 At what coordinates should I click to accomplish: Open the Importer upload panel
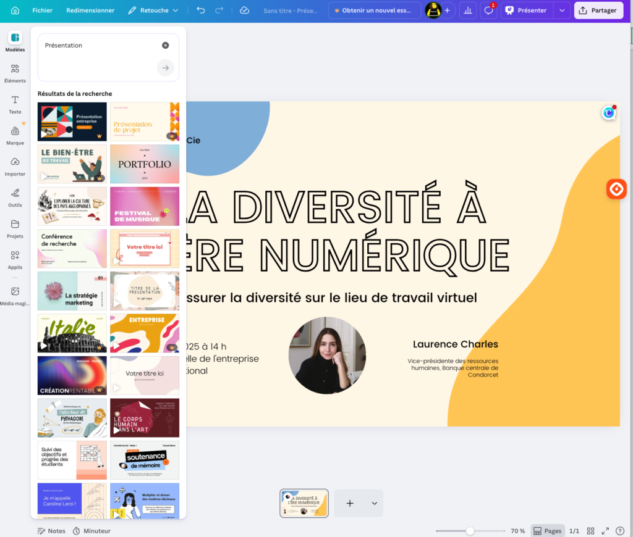pyautogui.click(x=15, y=166)
